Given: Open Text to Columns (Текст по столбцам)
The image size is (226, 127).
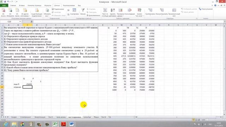Looking at the screenshot, I should 105,12.
